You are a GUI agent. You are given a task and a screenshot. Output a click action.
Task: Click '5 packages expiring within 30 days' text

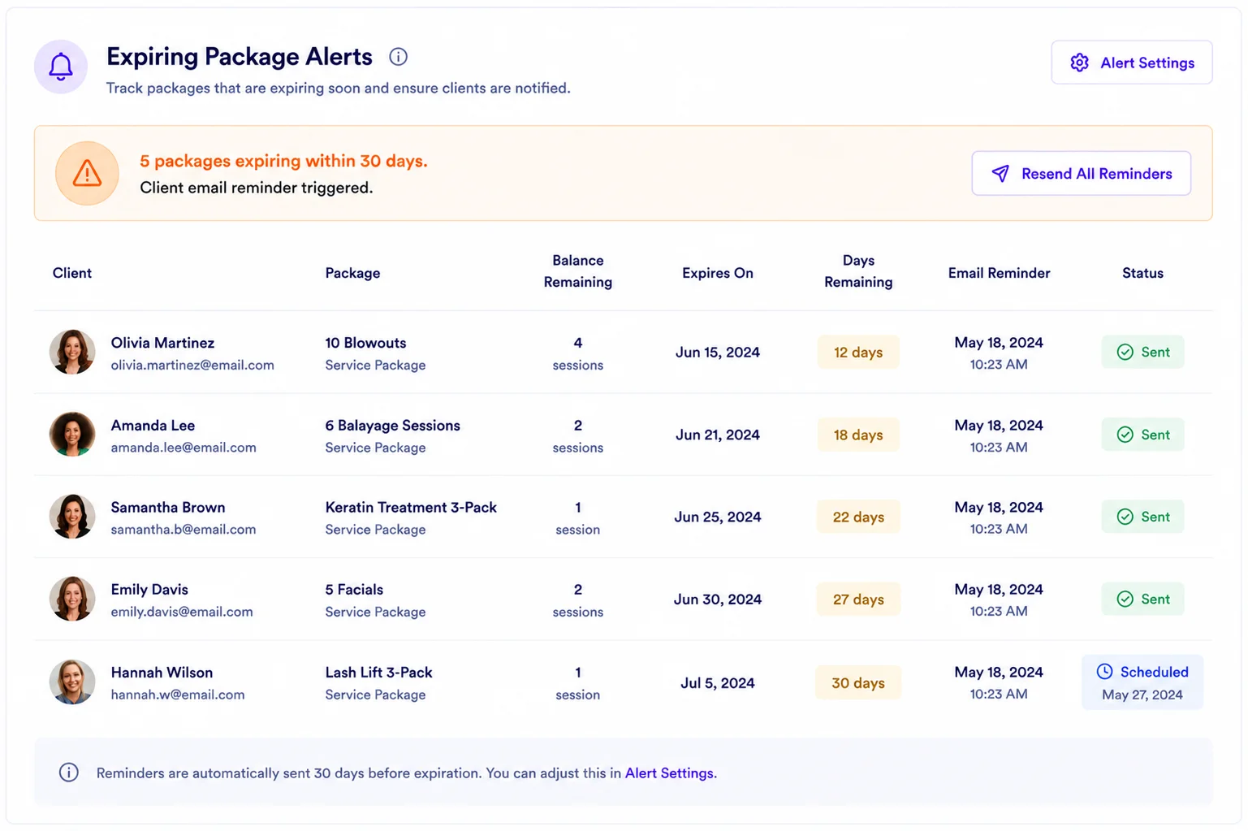point(283,161)
